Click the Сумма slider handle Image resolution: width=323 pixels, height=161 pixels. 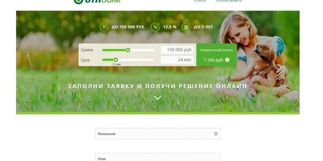tap(128, 50)
